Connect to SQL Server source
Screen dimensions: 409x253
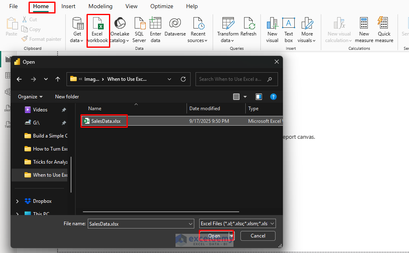(x=139, y=30)
